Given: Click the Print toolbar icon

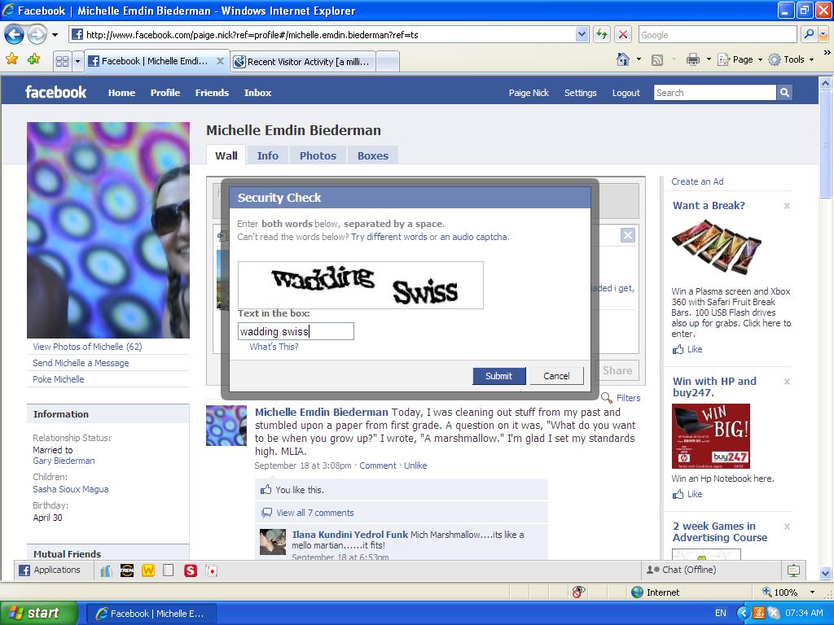Looking at the screenshot, I should click(x=692, y=59).
